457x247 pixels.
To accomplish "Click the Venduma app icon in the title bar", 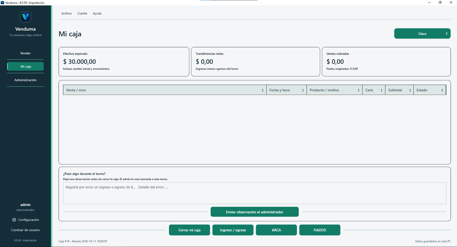I will point(2,2).
